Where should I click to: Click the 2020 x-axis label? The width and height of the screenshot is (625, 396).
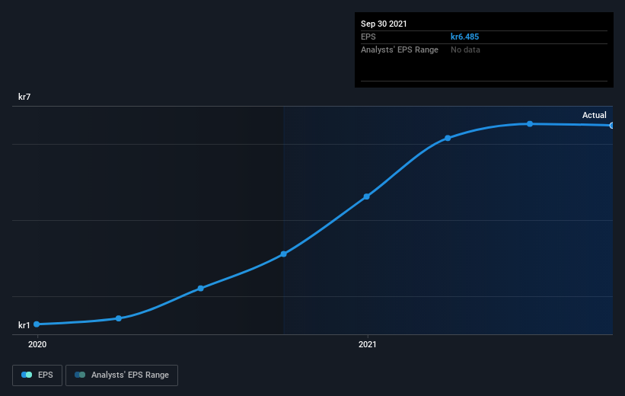click(37, 344)
